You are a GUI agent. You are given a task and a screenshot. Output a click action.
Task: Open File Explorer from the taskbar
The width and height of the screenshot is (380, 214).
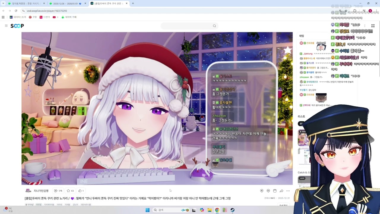coord(210,210)
